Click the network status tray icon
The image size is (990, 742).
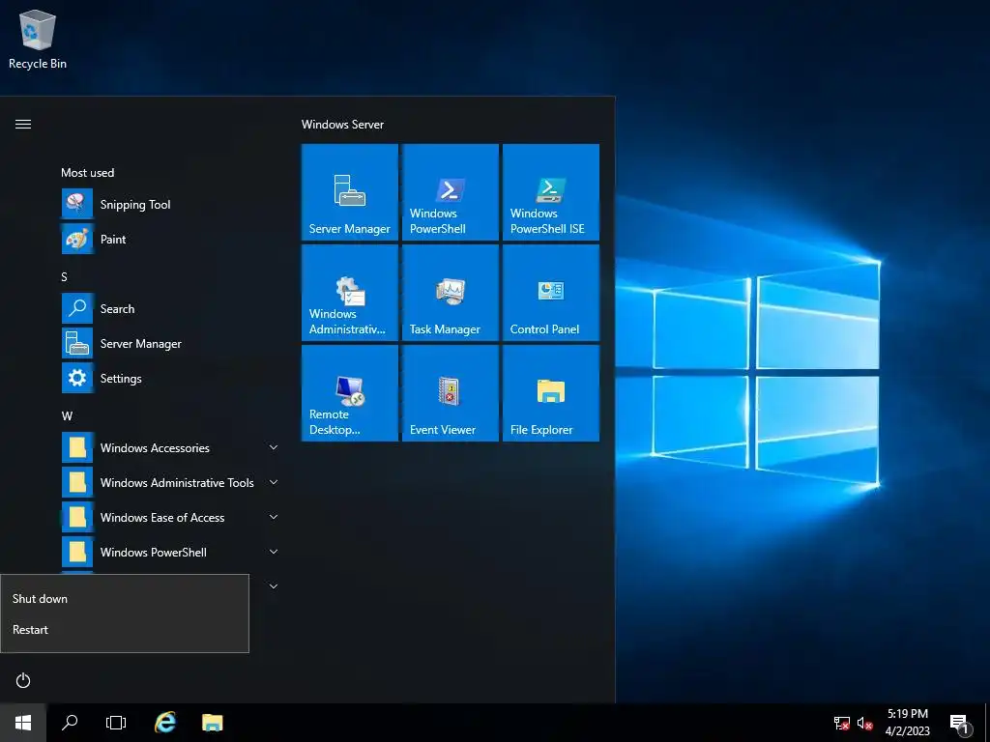[842, 723]
